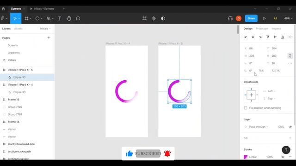Switch to the Layers tab
Viewport: 296px width, 166px height.
(6, 29)
